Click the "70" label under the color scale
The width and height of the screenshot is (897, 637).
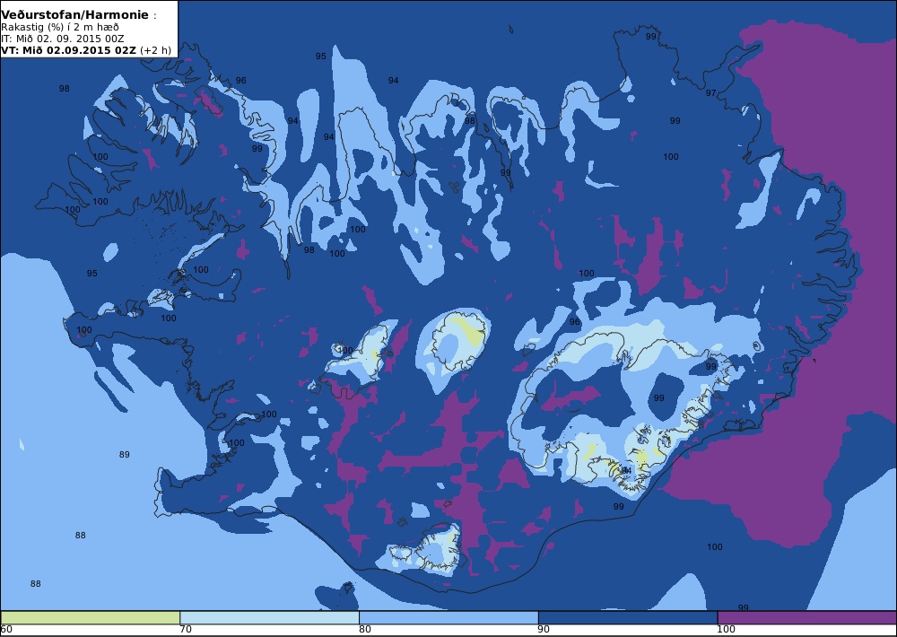point(186,630)
